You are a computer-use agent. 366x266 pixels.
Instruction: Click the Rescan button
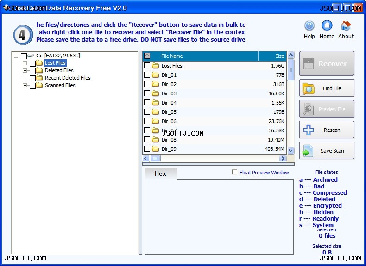point(327,130)
